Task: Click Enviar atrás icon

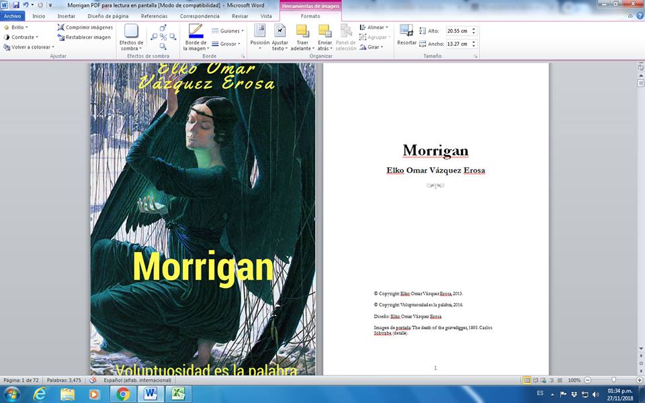Action: [325, 31]
